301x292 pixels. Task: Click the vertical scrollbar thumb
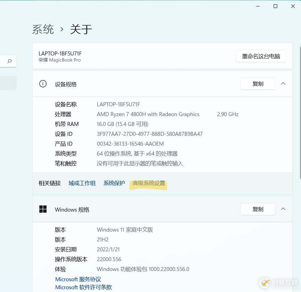[x=300, y=113]
